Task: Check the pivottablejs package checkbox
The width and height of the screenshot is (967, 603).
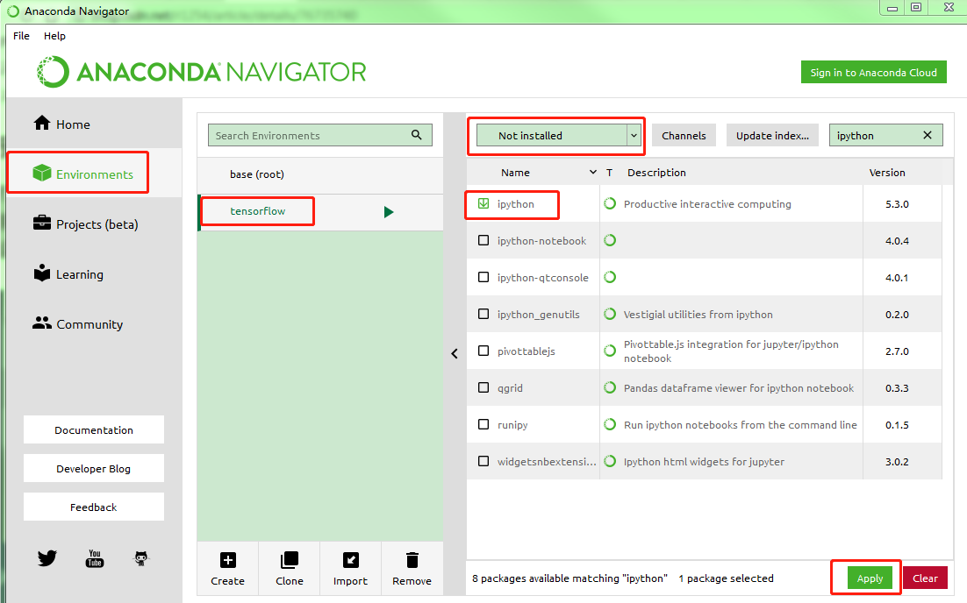Action: click(483, 351)
